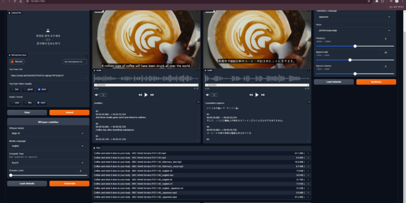The image size is (406, 203).
Task: Open the Voice dropdown (JAPAN-Keita-Male)
Action: tap(355, 30)
